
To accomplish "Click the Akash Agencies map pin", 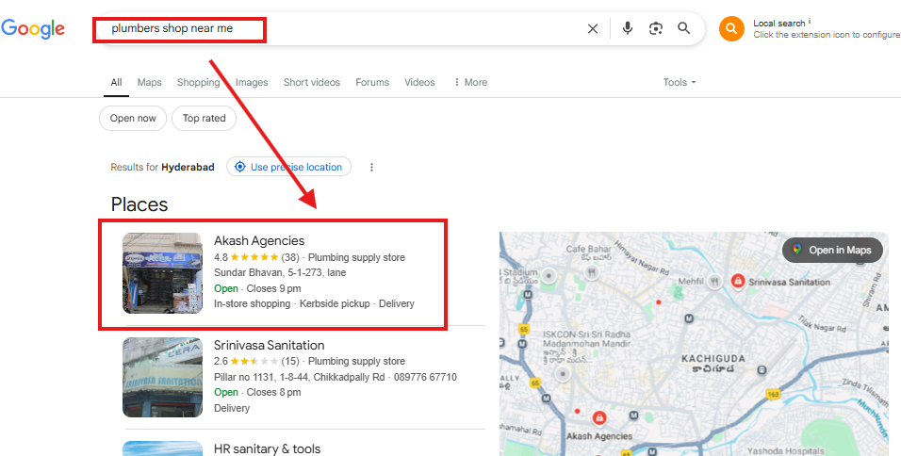I will pyautogui.click(x=599, y=418).
